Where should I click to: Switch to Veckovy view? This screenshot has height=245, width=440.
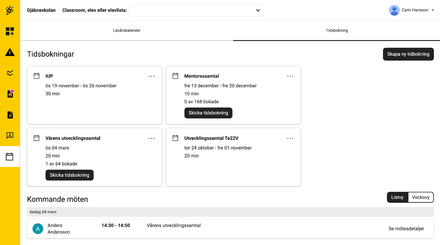click(x=420, y=197)
